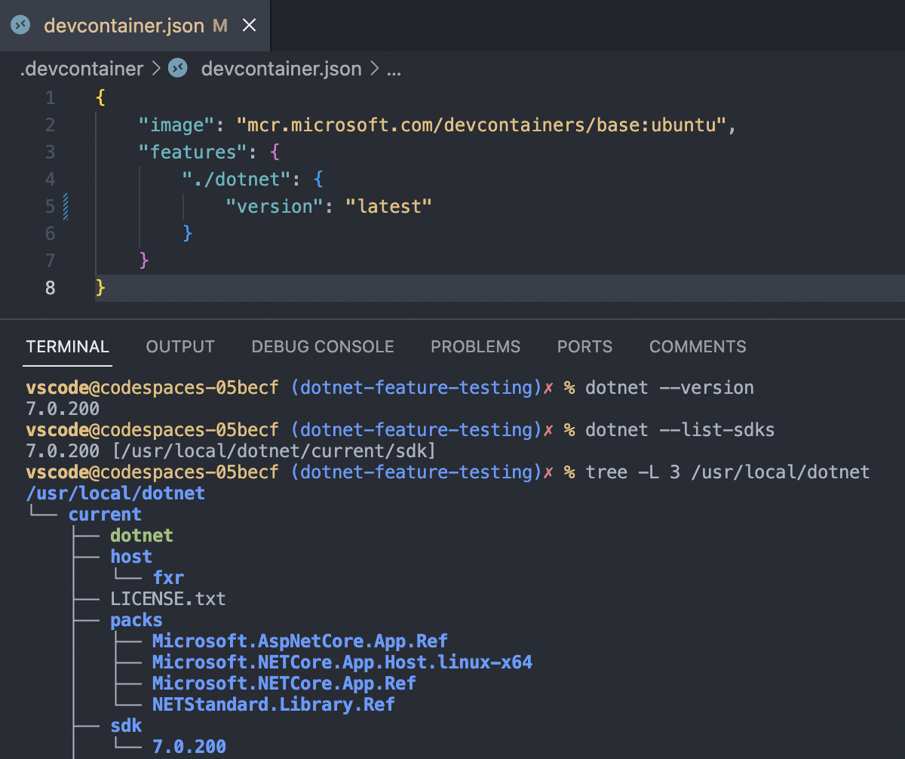Switch to the TERMINAL panel tab

(68, 347)
